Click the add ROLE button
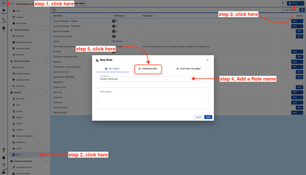 point(294,3)
